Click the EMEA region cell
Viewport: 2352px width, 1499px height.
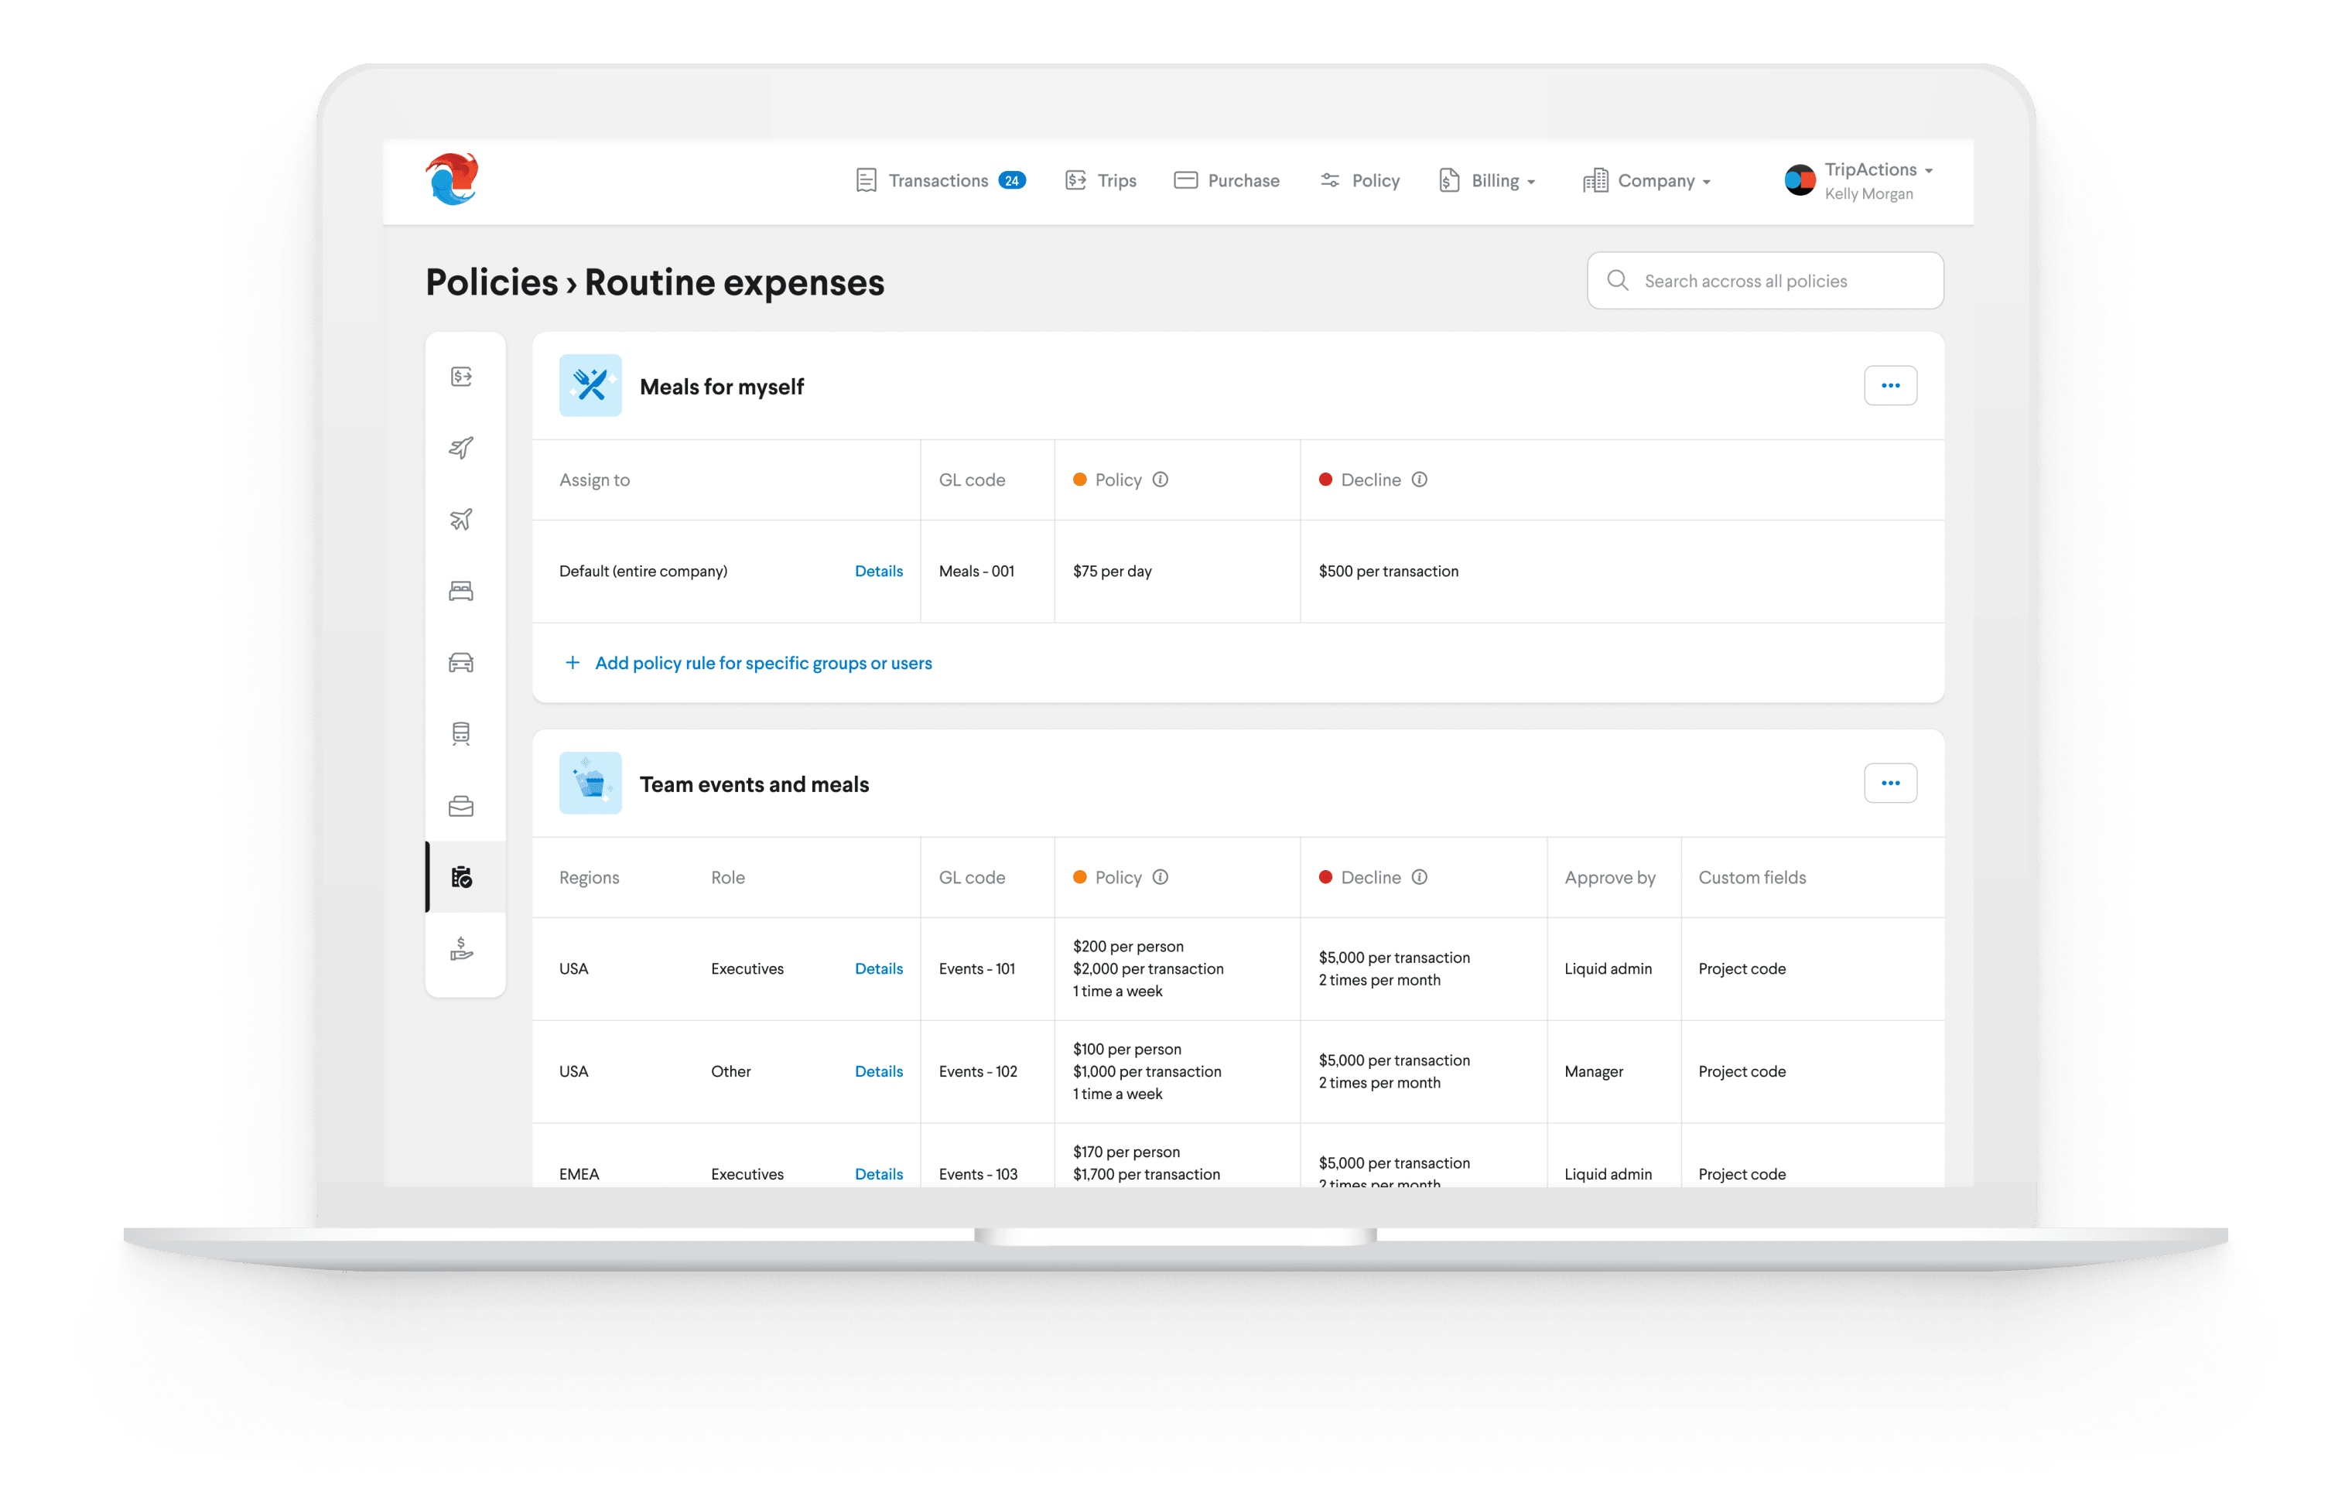[579, 1174]
